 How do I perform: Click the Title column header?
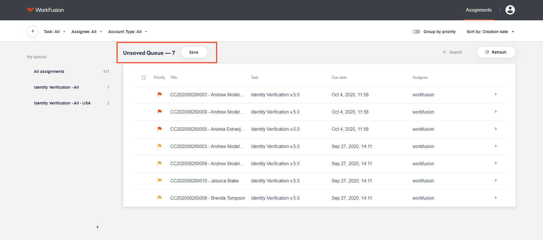click(174, 77)
